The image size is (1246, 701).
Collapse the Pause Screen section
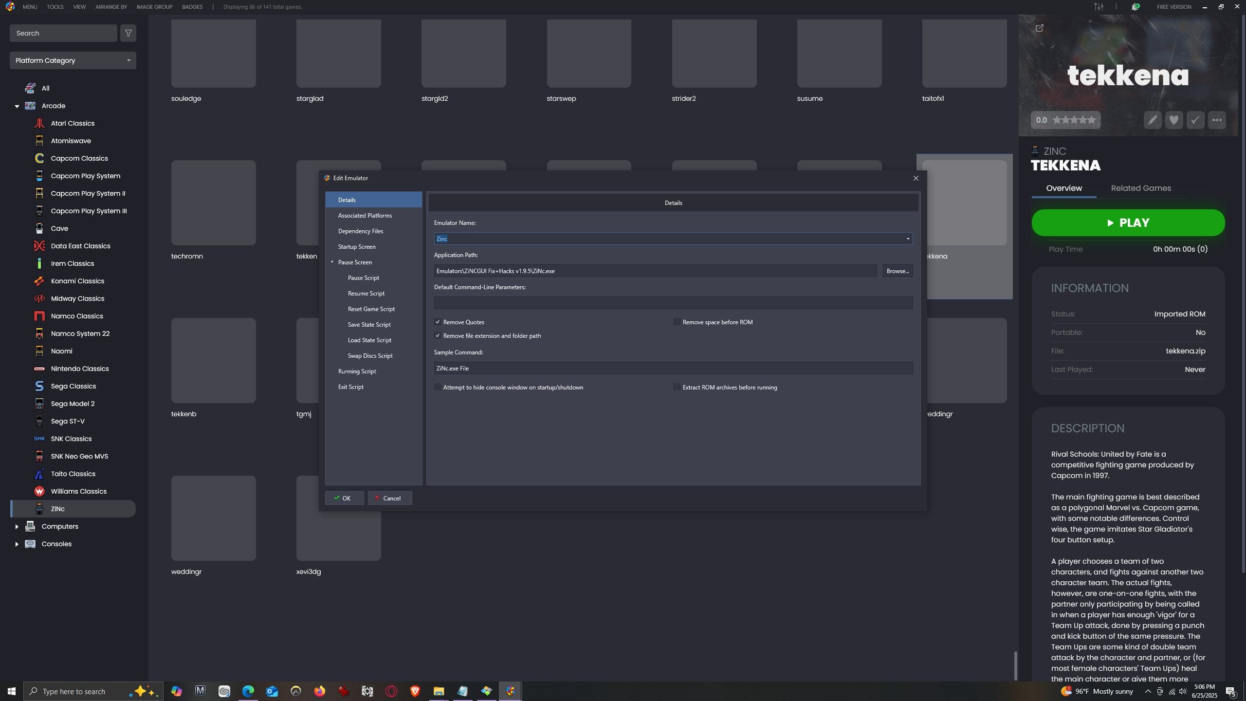click(x=332, y=262)
